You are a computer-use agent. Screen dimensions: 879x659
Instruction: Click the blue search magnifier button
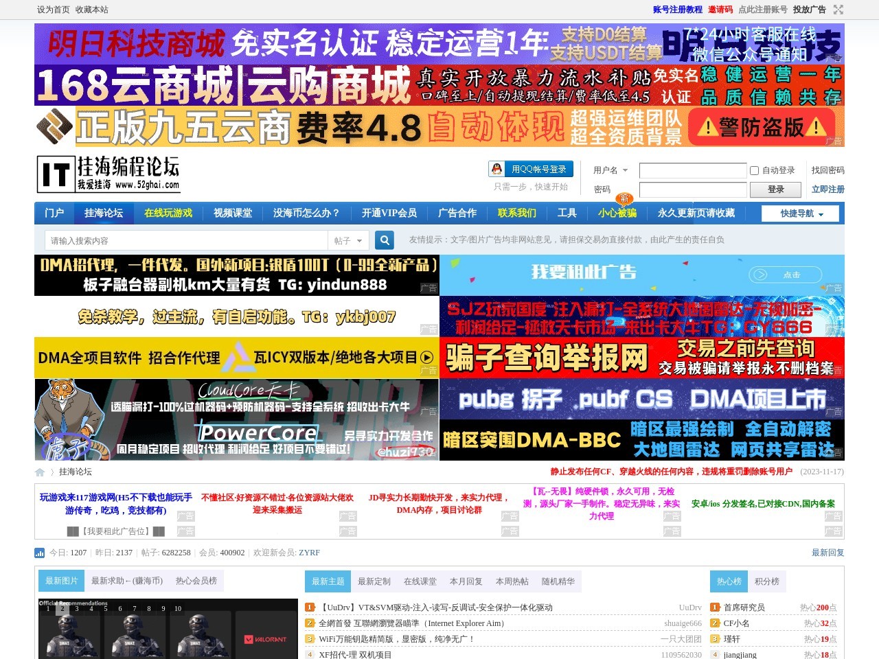pos(385,240)
